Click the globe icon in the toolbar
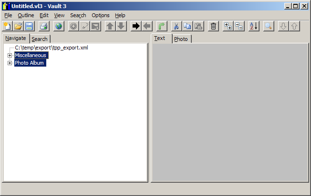Image resolution: width=311 pixels, height=196 pixels. [59, 26]
